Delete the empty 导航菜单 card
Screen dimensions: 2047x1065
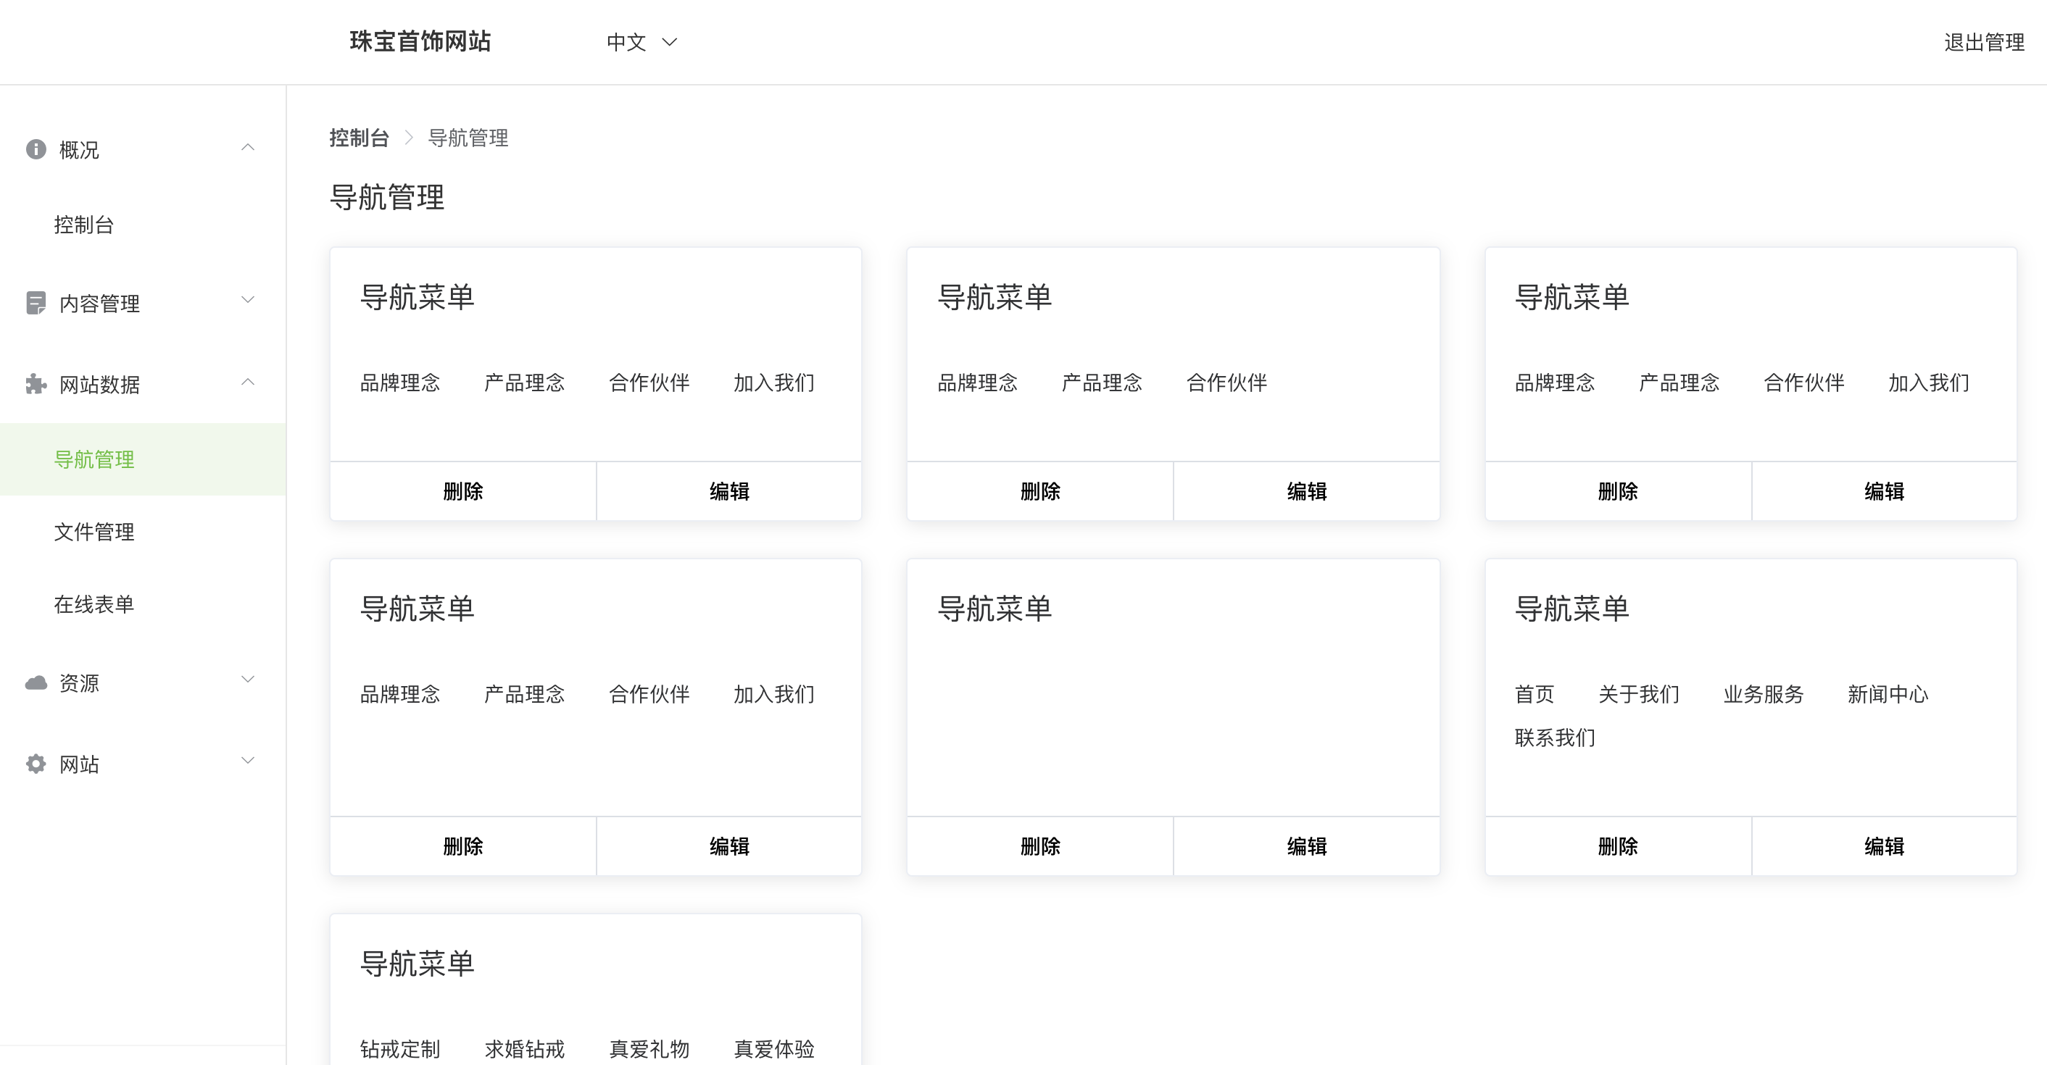click(1040, 847)
